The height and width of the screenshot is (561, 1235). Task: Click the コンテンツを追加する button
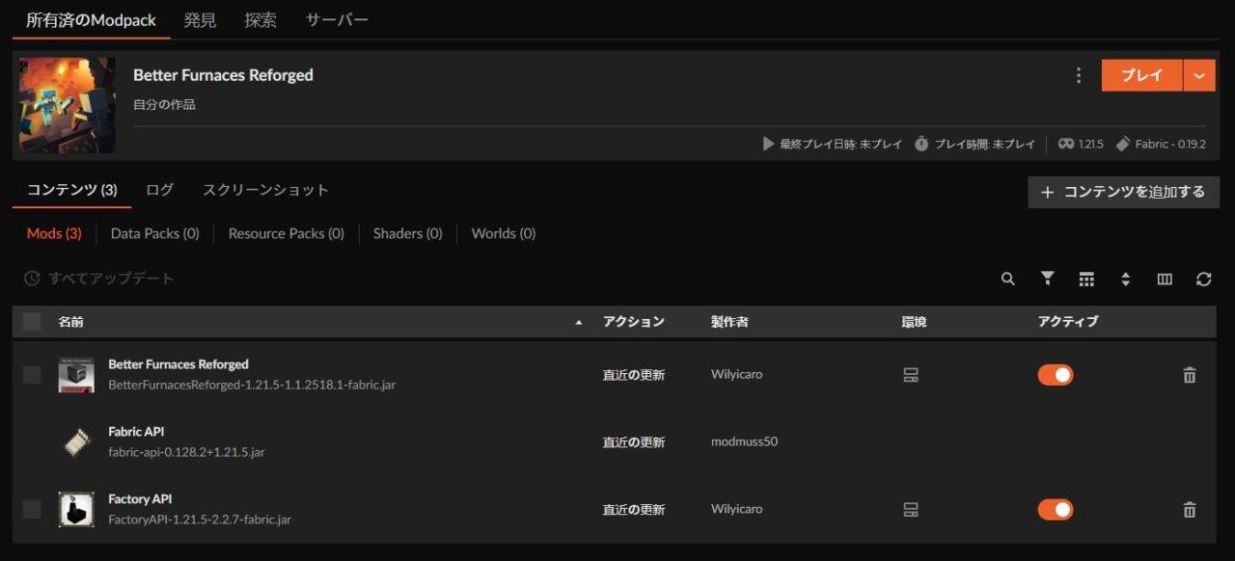(x=1122, y=192)
